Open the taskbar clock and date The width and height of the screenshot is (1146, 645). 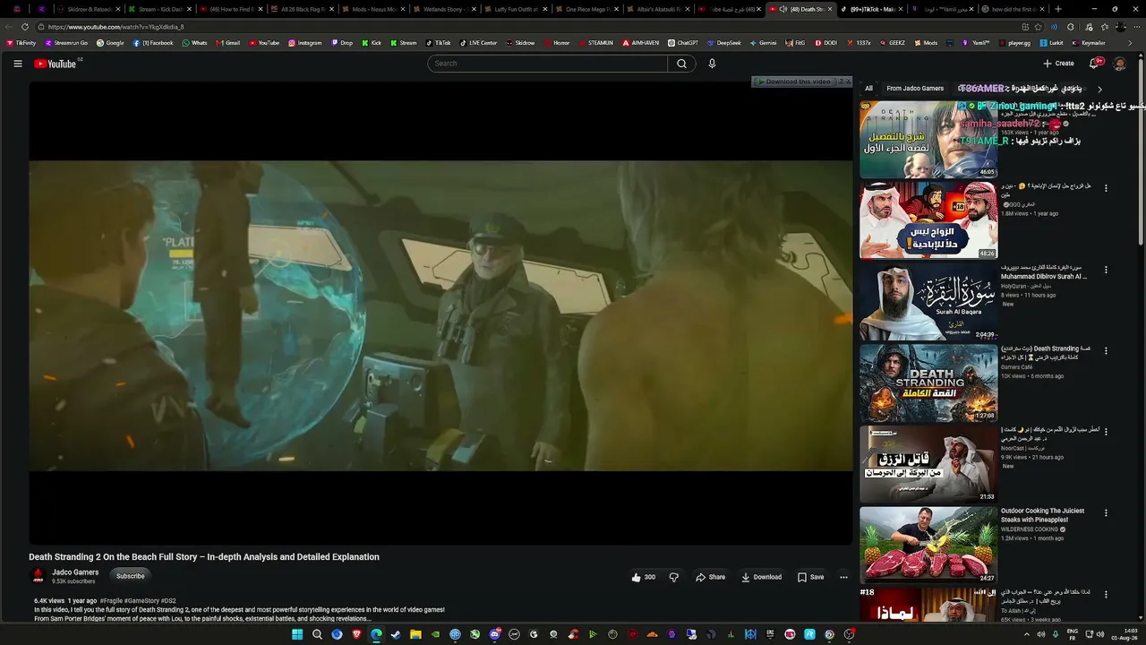pyautogui.click(x=1126, y=634)
